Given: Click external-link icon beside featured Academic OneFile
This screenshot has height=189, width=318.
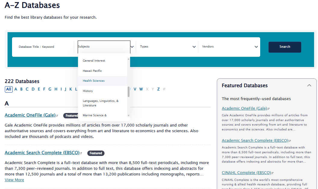Looking at the screenshot, I should 268,109.
